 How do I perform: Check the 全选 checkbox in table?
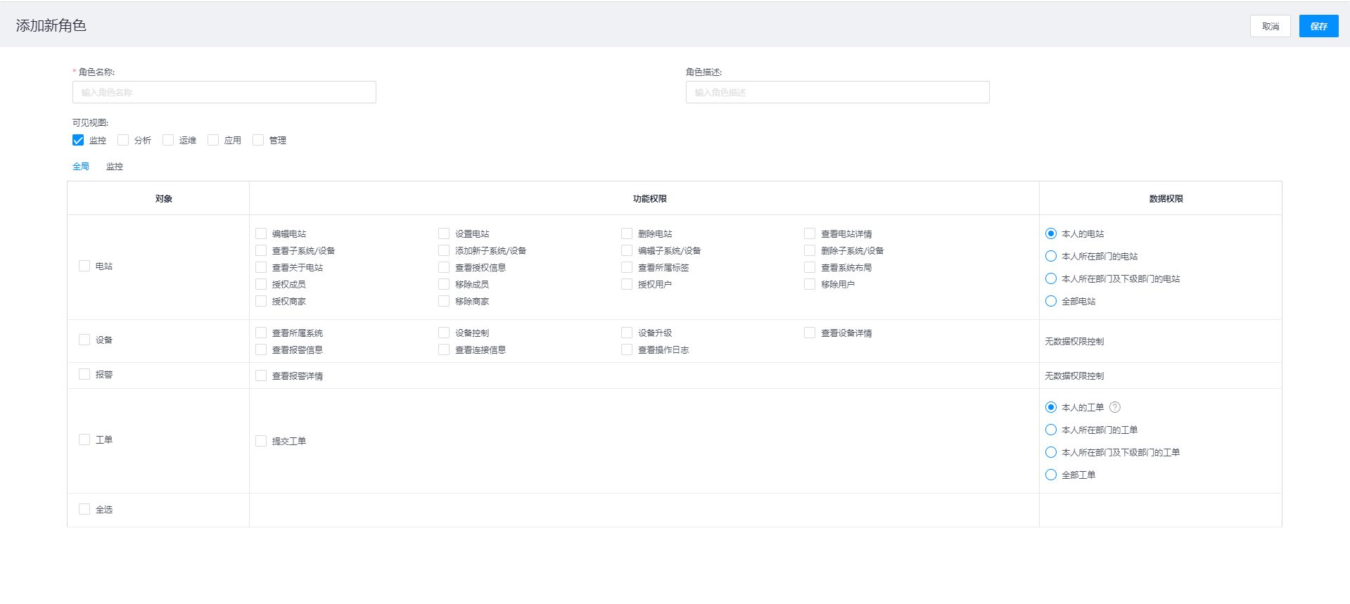coord(84,509)
